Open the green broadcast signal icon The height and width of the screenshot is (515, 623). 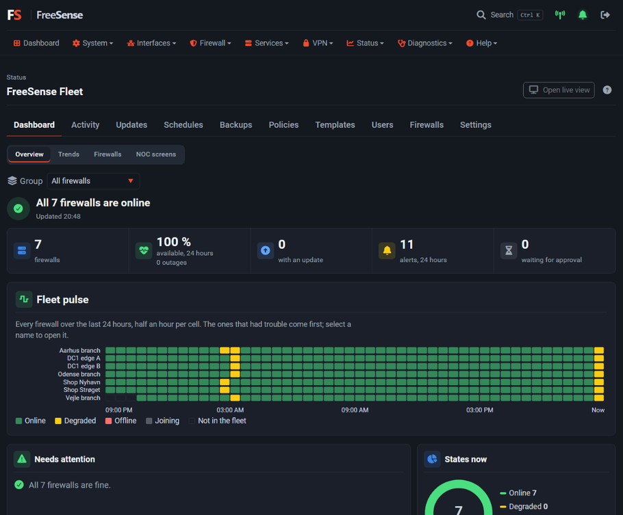tap(560, 15)
